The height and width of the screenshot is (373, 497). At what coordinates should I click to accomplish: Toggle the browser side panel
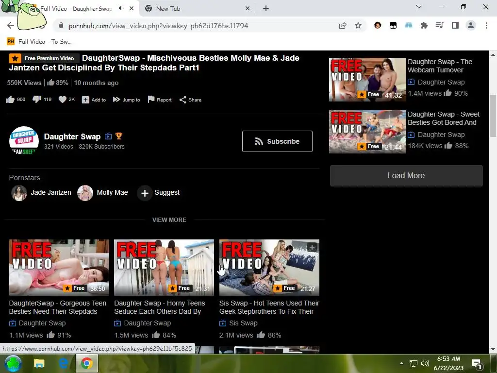(455, 26)
